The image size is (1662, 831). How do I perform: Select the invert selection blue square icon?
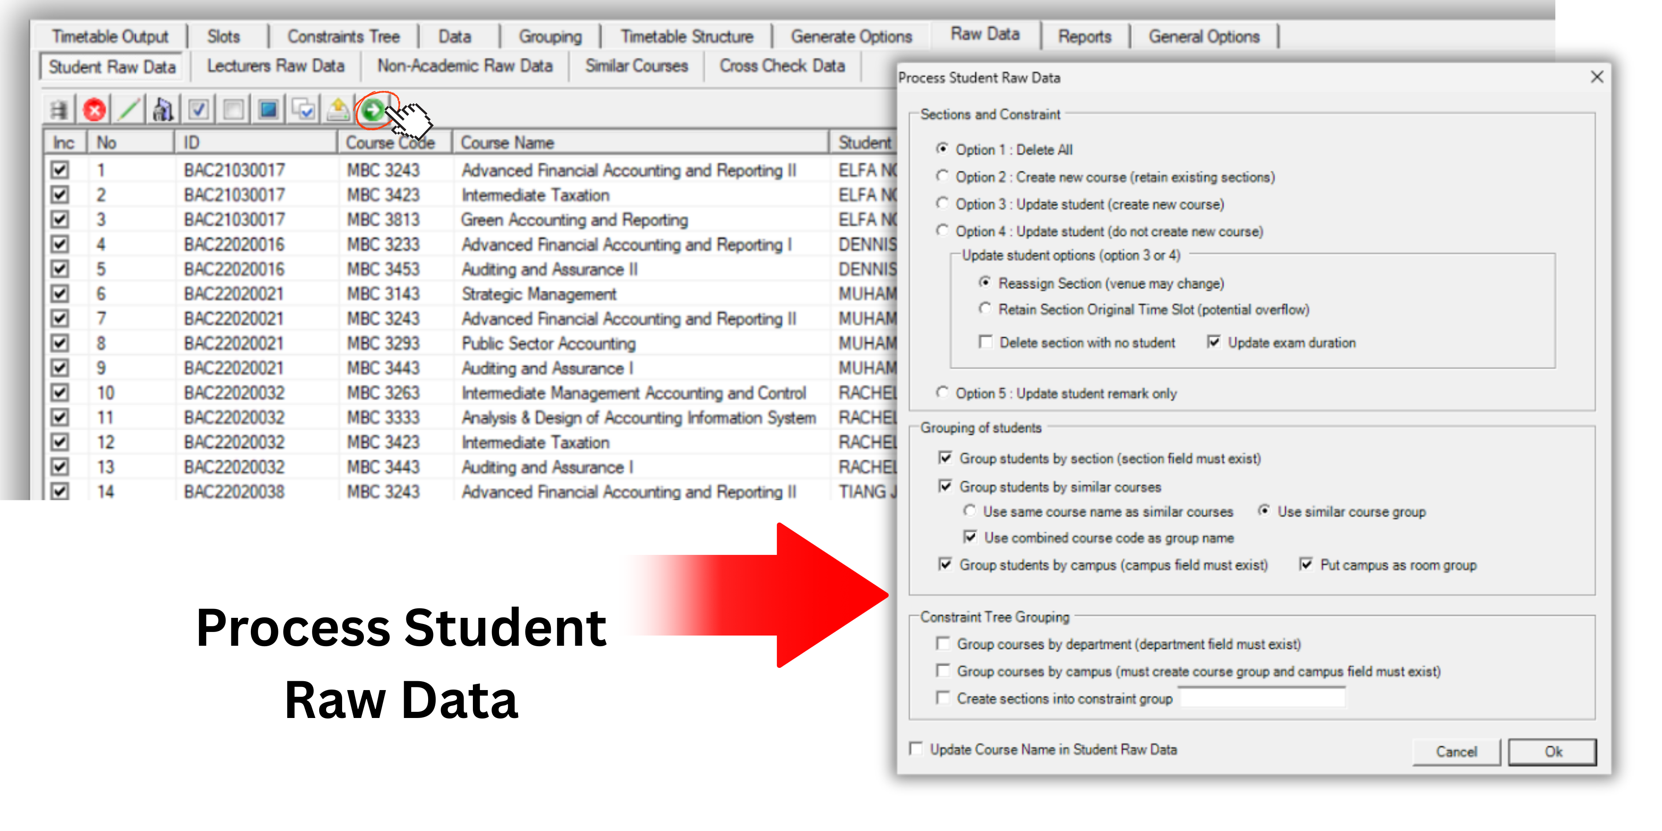pos(268,109)
